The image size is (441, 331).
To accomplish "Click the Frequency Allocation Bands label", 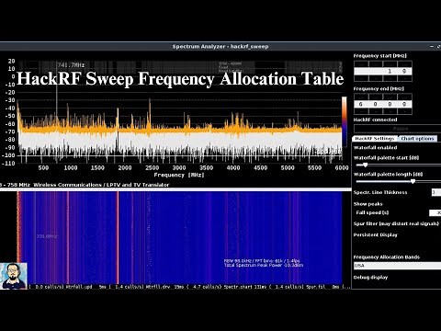I will click(387, 257).
